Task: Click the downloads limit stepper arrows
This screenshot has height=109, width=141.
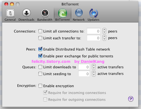Action: pos(94,67)
